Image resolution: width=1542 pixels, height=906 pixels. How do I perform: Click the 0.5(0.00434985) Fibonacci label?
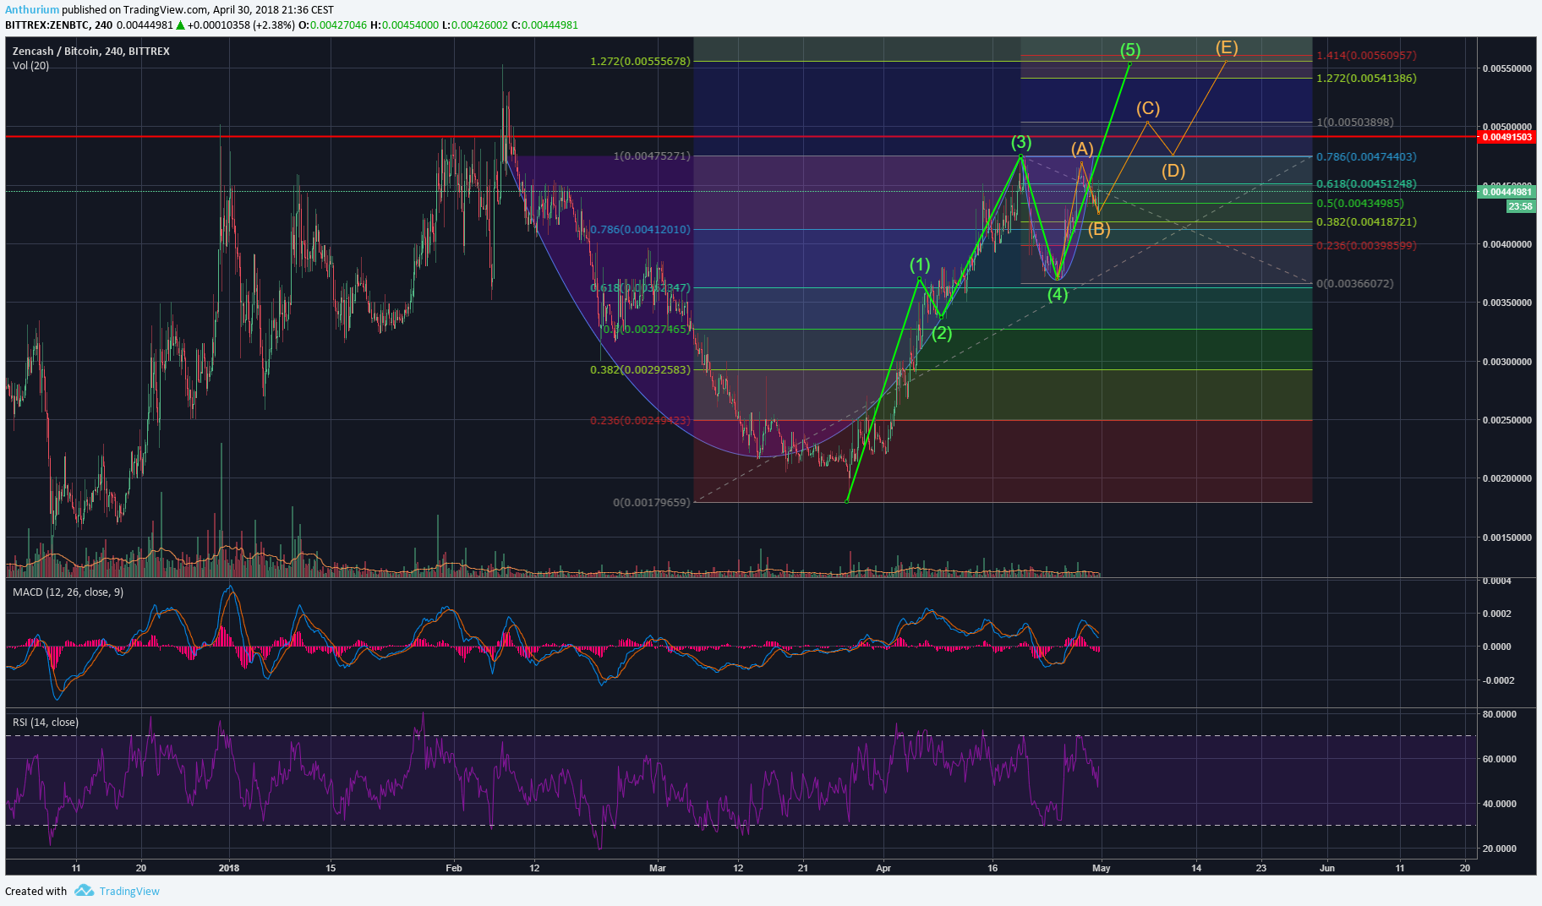pos(1360,203)
